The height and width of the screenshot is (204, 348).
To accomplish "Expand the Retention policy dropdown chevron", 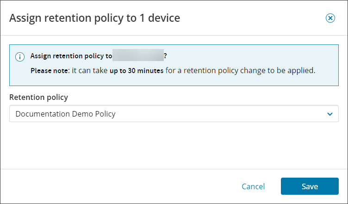I will pyautogui.click(x=330, y=114).
